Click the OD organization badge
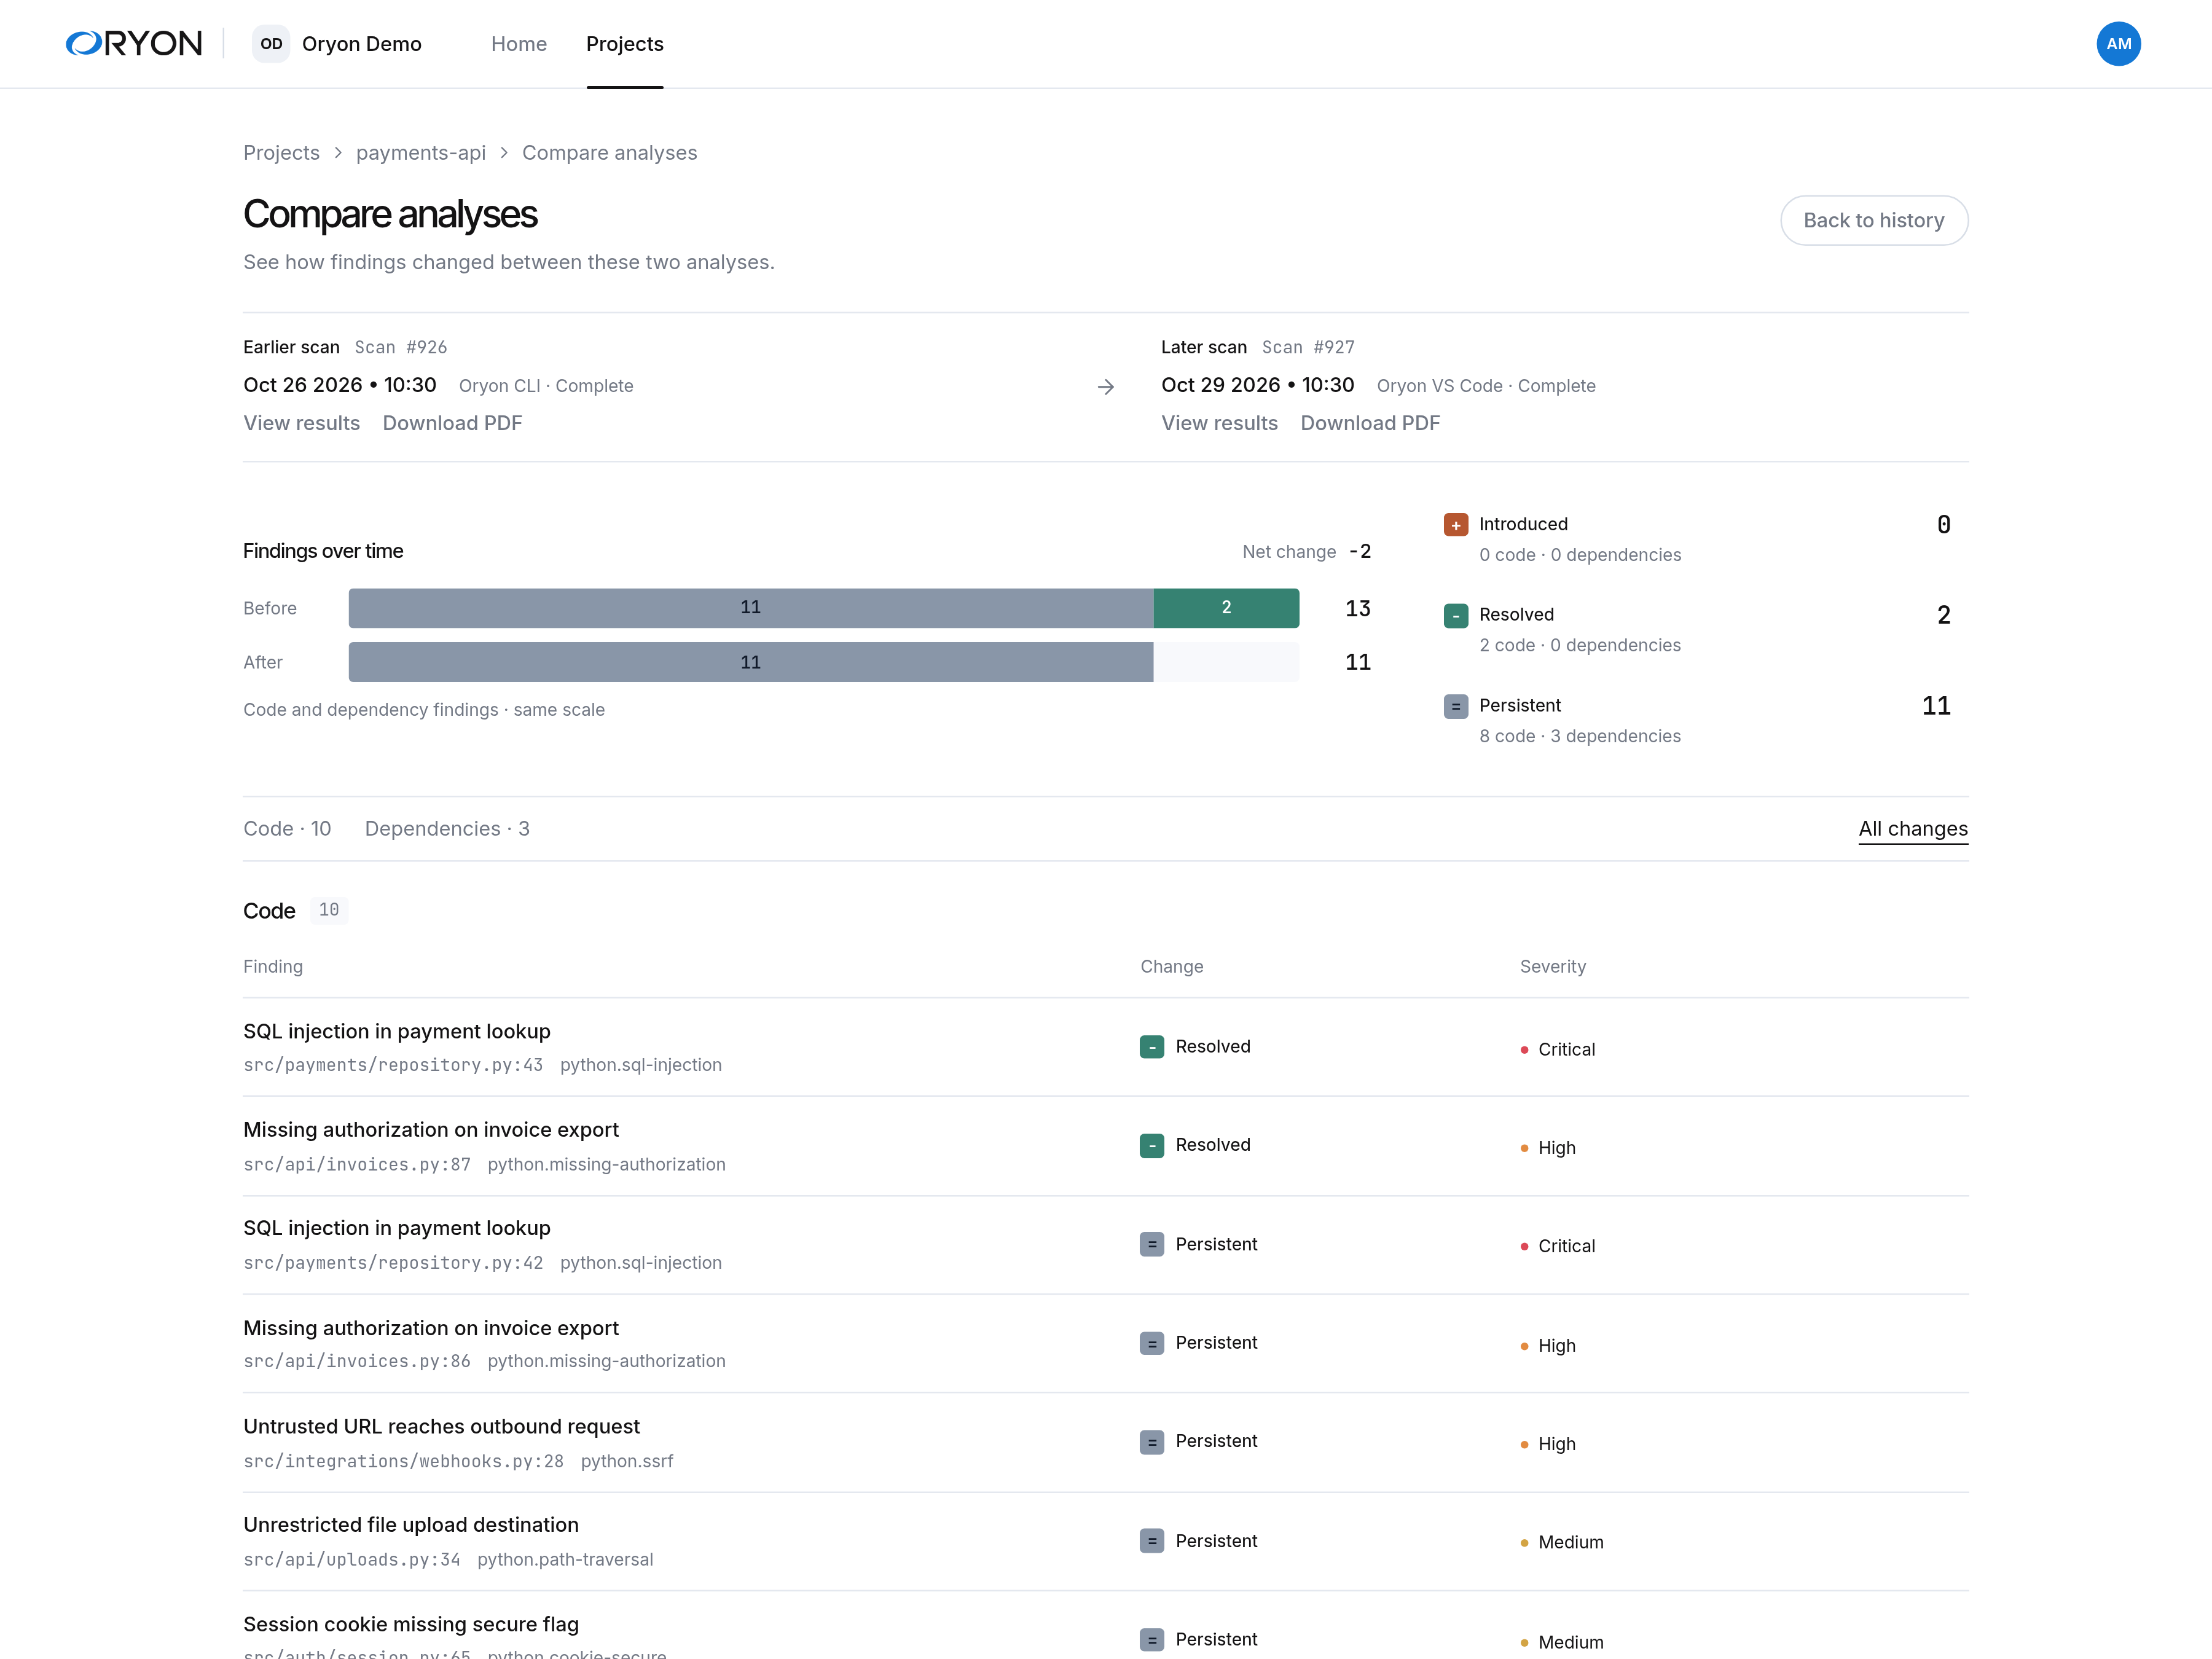 click(271, 44)
